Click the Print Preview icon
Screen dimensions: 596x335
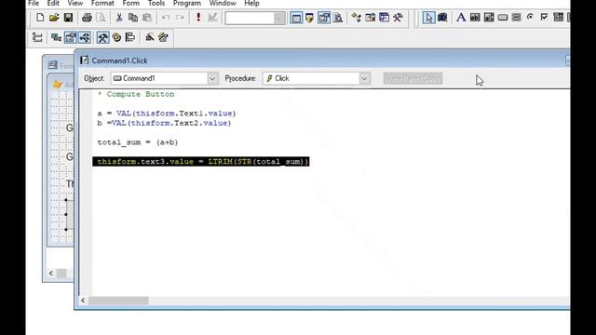point(101,18)
